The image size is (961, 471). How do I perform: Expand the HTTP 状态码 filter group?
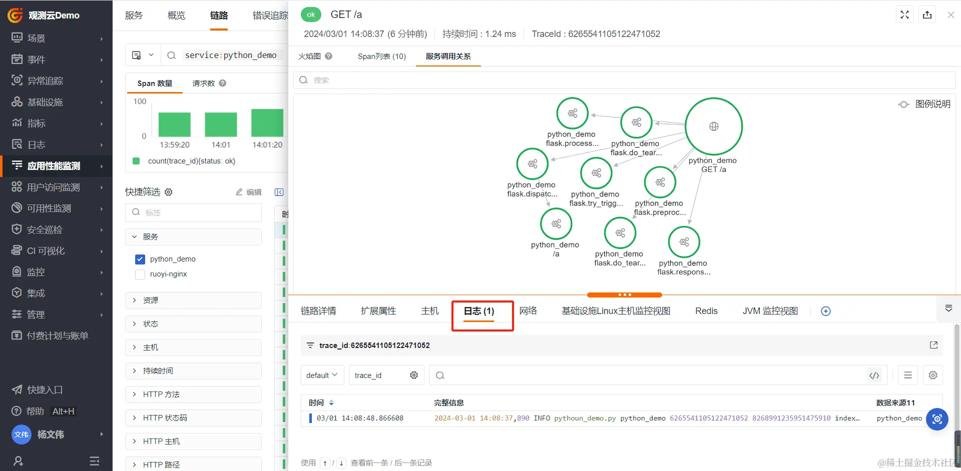193,418
